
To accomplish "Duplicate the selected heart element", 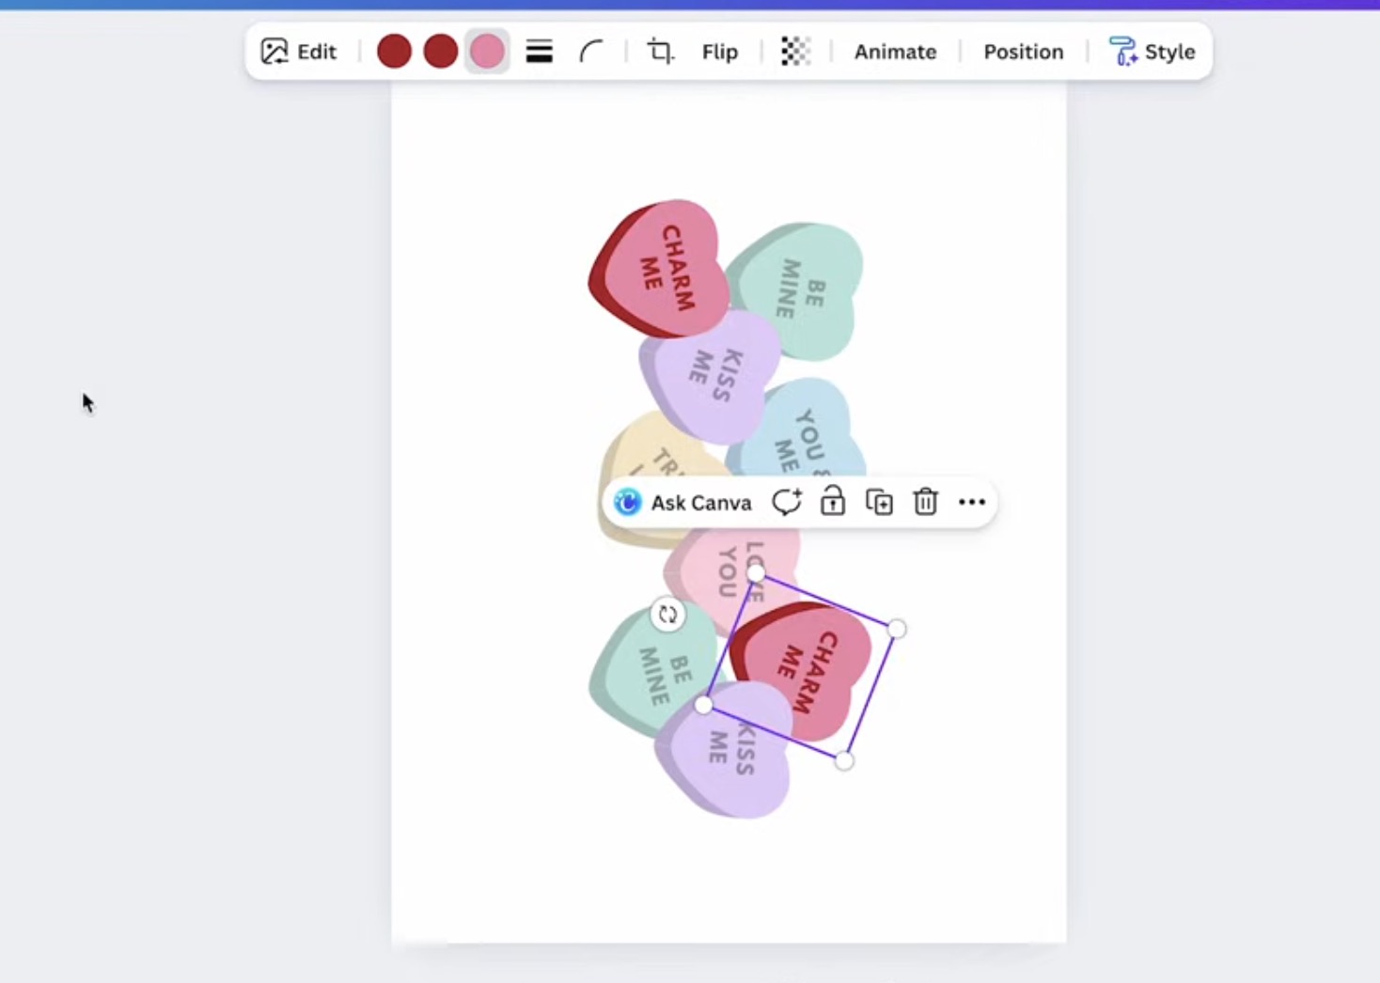I will click(x=879, y=502).
